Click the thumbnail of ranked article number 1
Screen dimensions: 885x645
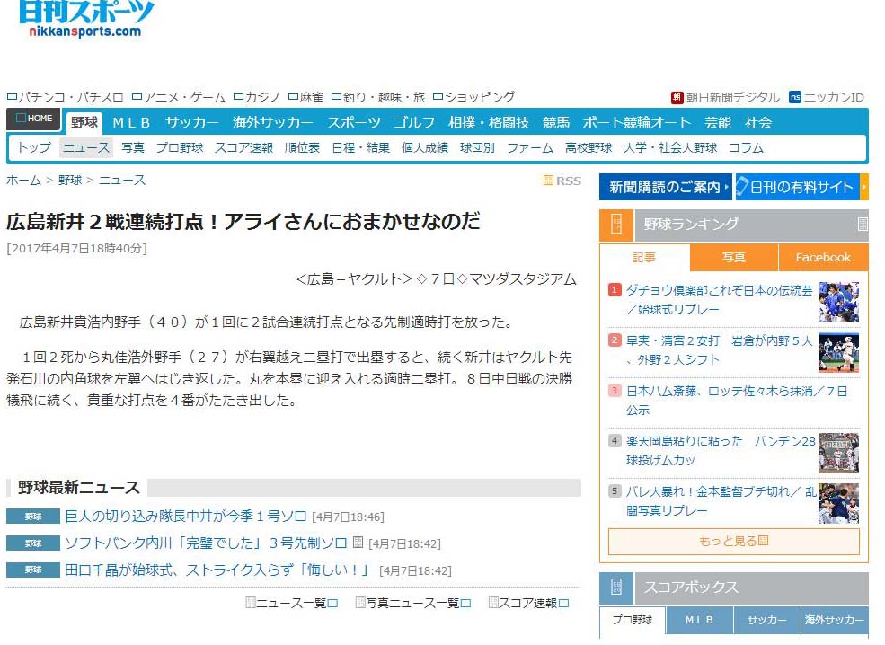click(837, 304)
